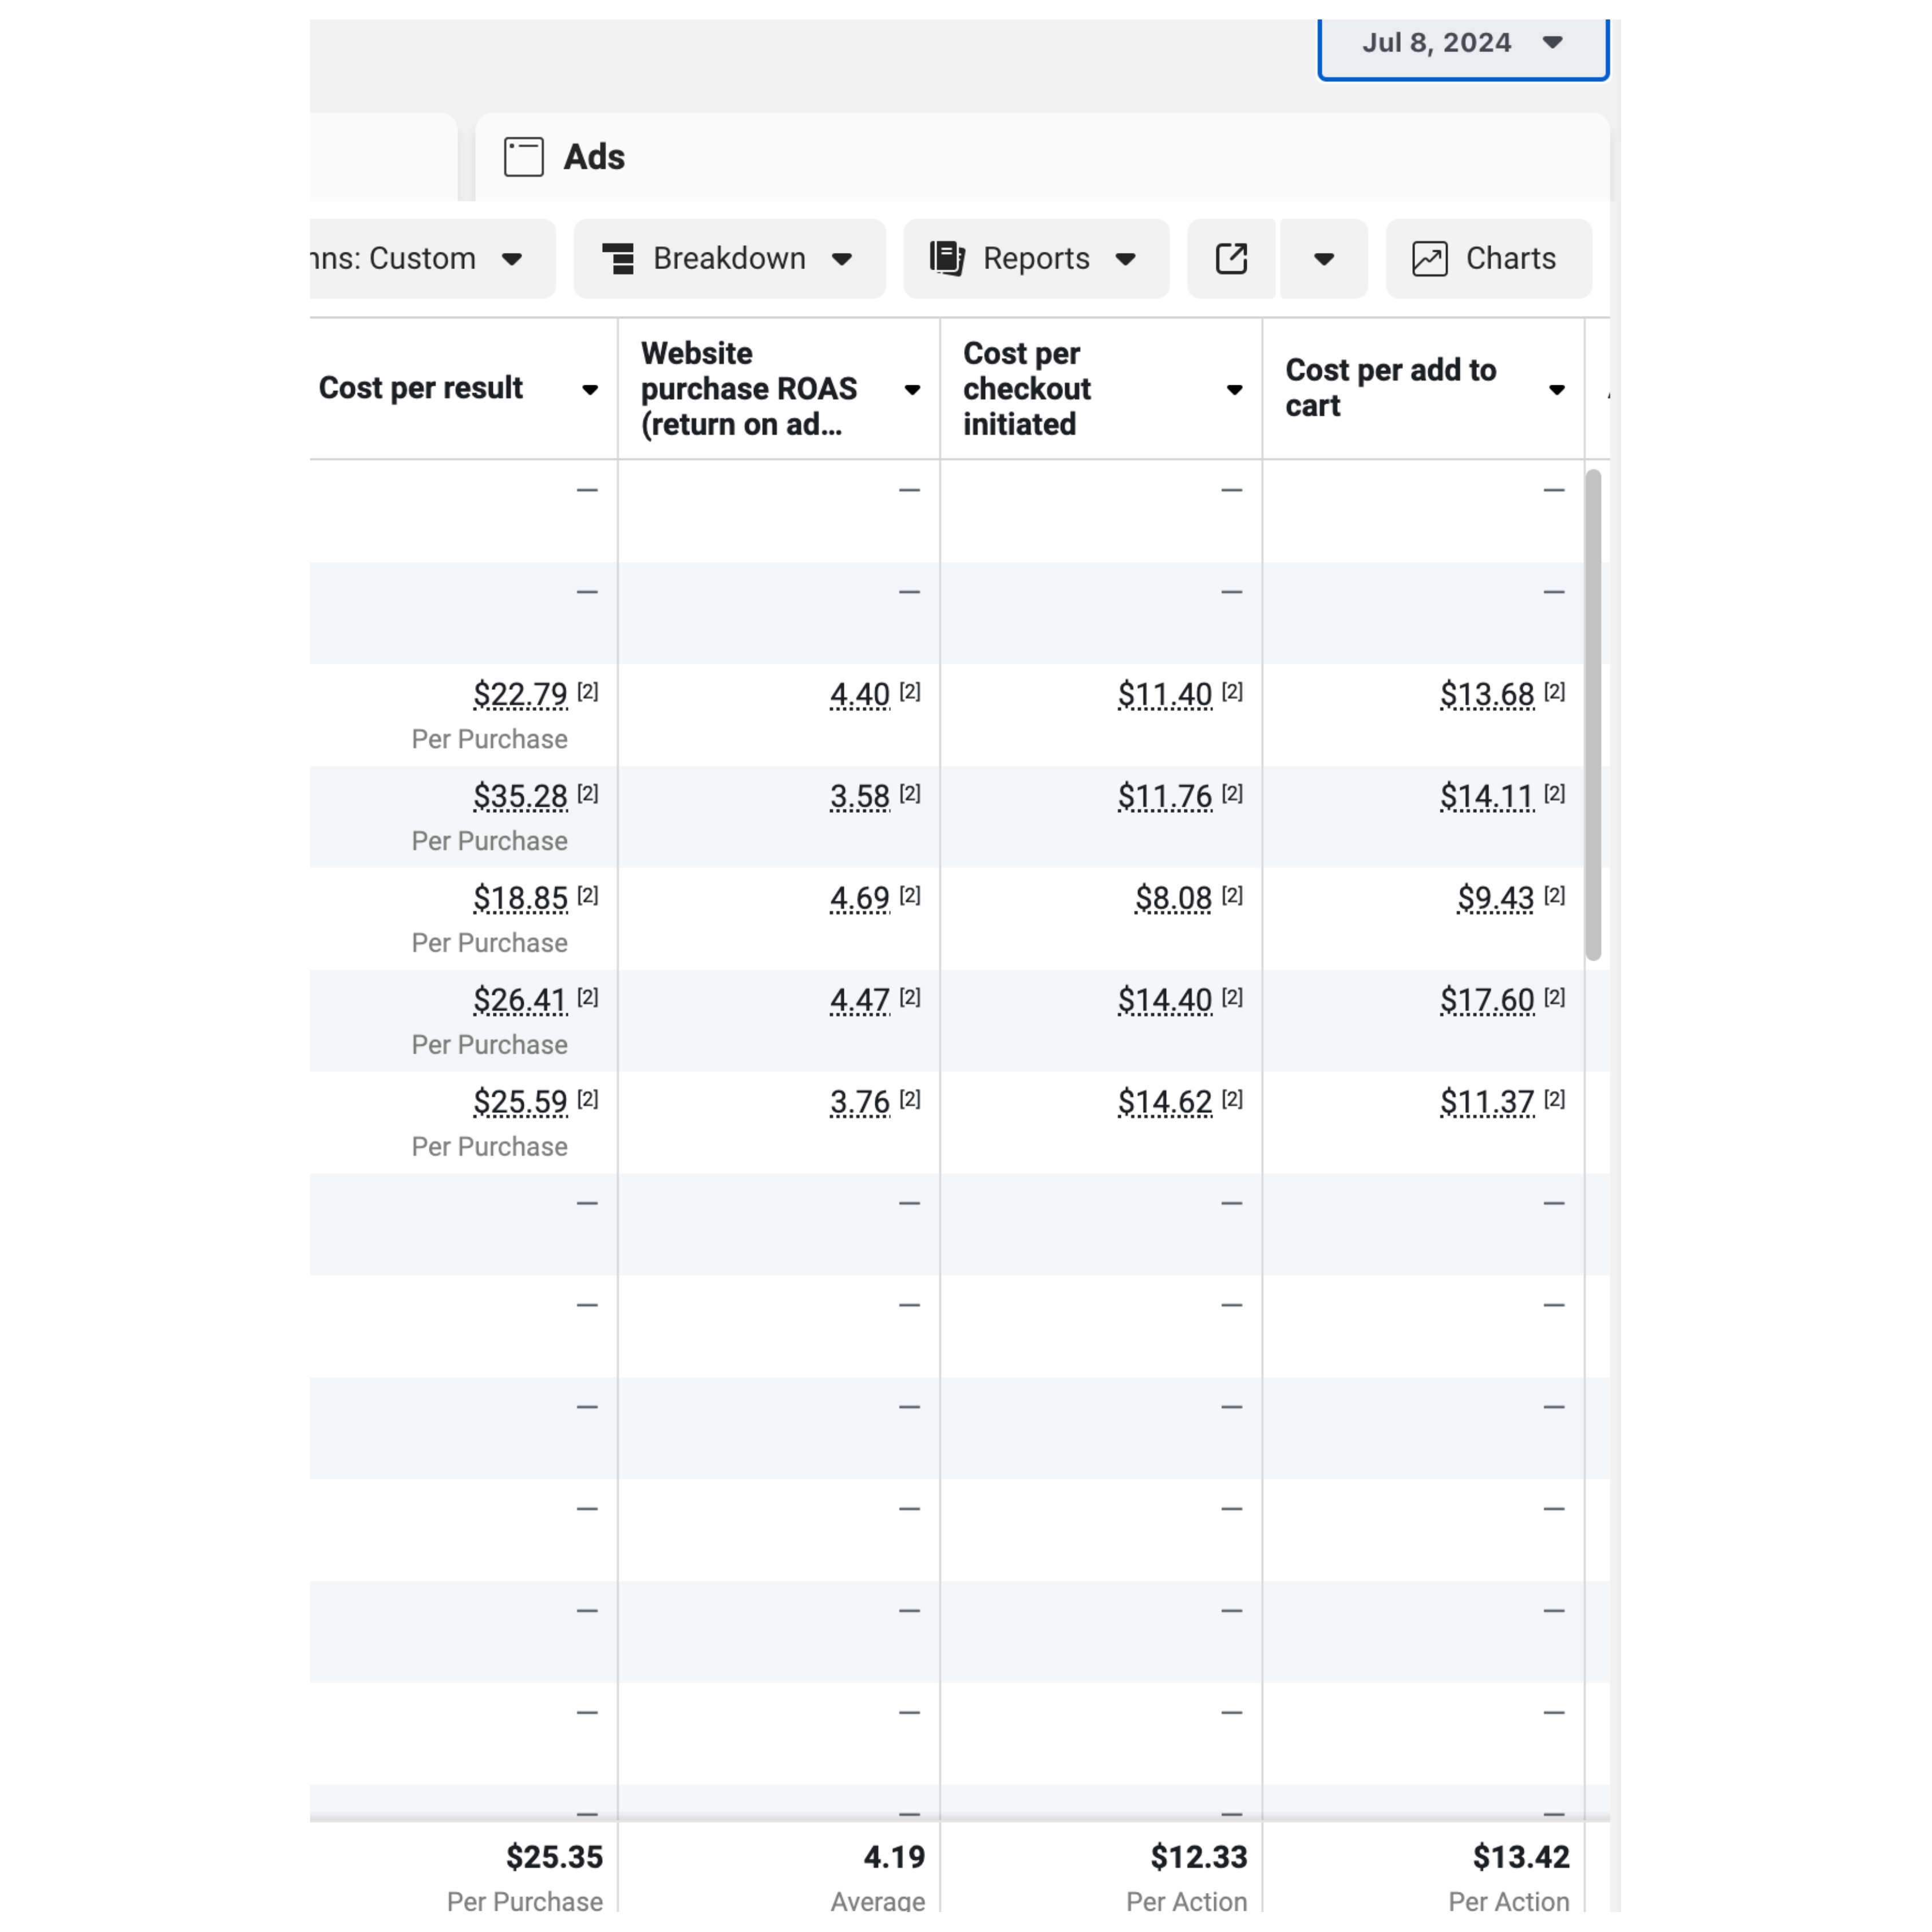Click the Charts line graph icon
This screenshot has width=1932, height=1932.
coord(1429,259)
